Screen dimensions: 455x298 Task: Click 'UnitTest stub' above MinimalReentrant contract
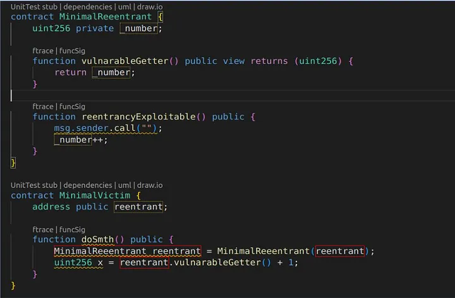pyautogui.click(x=33, y=6)
